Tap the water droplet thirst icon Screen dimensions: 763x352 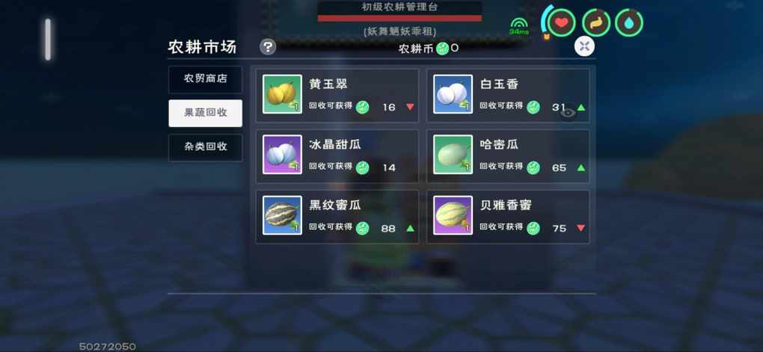coord(629,22)
